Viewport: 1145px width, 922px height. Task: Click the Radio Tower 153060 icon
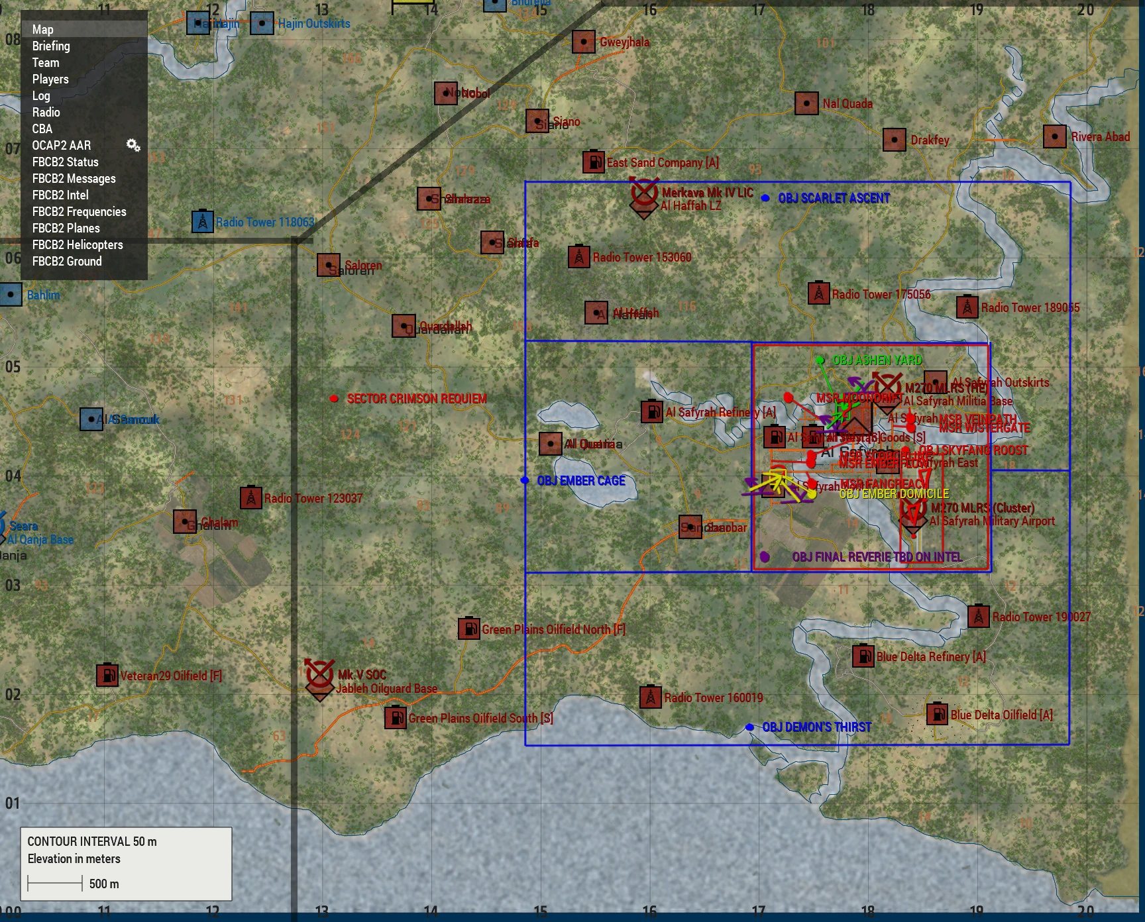(579, 257)
